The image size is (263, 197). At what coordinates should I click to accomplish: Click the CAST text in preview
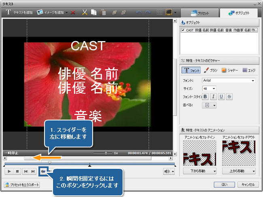point(88,46)
